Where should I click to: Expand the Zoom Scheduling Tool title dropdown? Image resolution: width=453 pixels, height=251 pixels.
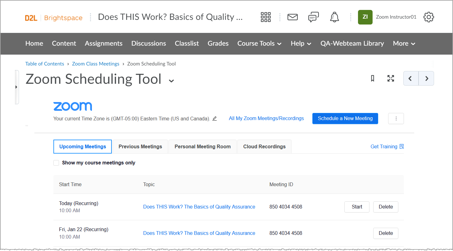click(x=171, y=81)
